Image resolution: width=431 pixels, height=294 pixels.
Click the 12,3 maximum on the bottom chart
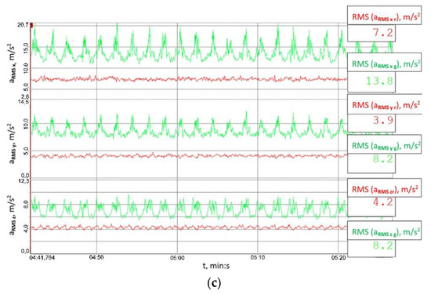pos(23,181)
